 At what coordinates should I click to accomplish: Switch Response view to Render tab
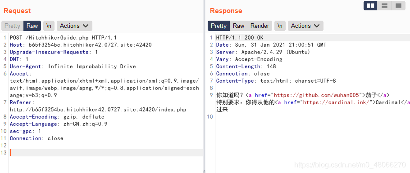[260, 26]
